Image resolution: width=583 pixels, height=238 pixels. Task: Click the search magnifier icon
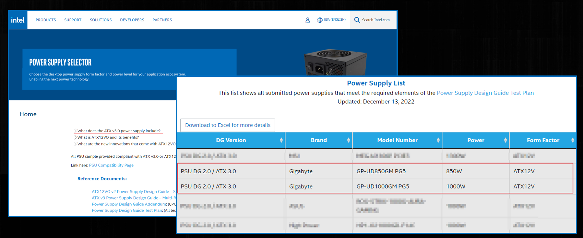click(357, 20)
